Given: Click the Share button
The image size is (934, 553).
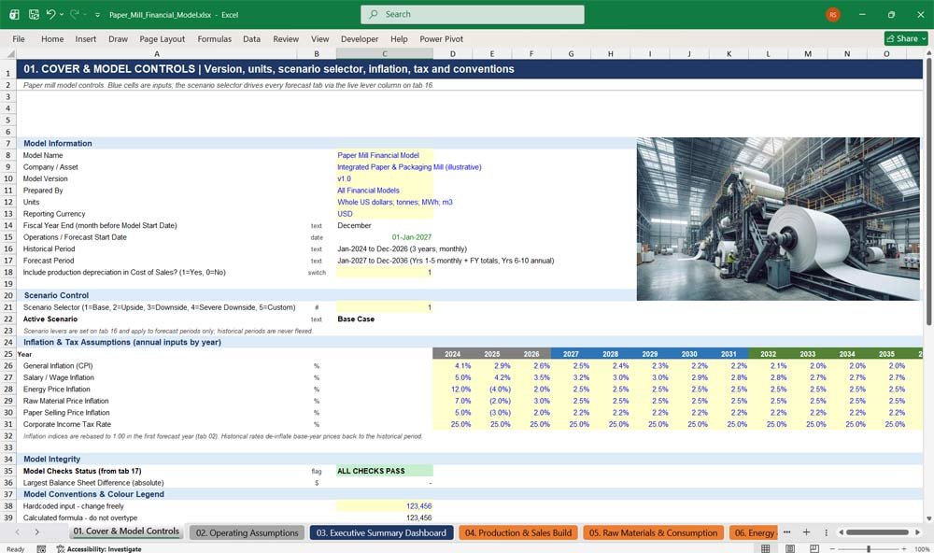Looking at the screenshot, I should (x=906, y=38).
